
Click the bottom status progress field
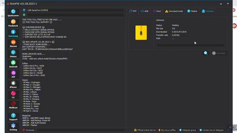pos(81,130)
